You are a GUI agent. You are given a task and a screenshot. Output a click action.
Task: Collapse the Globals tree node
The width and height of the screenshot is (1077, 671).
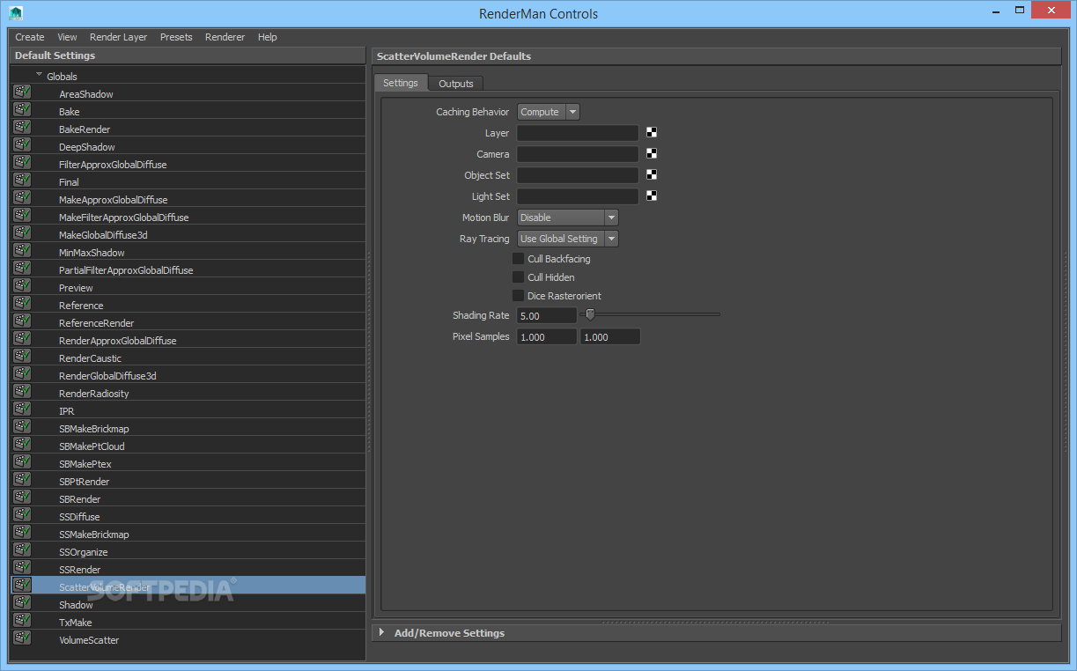(x=39, y=75)
